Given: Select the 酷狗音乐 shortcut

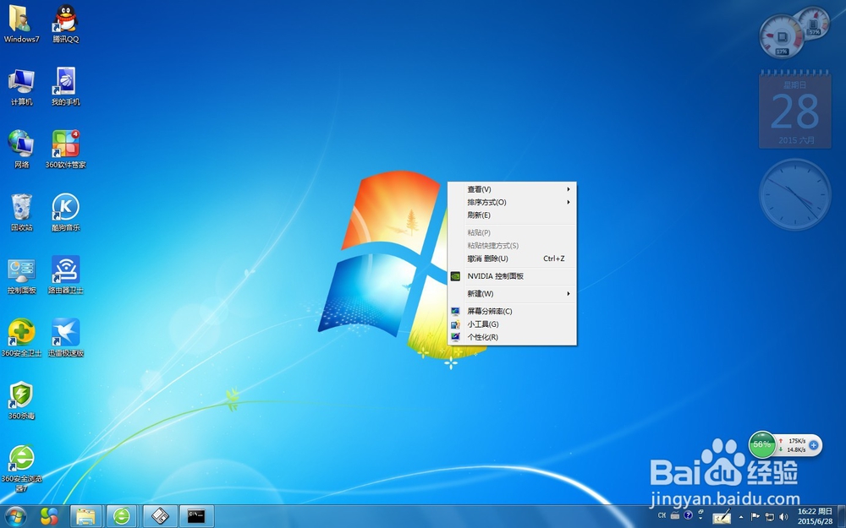Looking at the screenshot, I should click(x=66, y=212).
